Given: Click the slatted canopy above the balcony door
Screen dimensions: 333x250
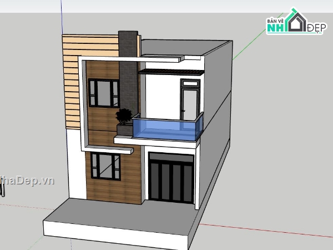Looking at the screenshot, I should click(x=170, y=72).
